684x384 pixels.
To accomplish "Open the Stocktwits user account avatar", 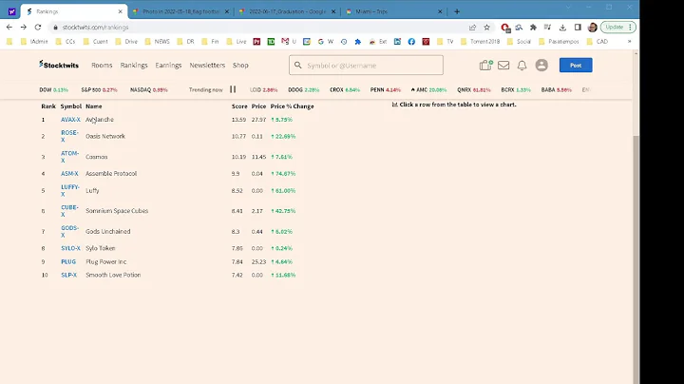I will click(x=541, y=65).
